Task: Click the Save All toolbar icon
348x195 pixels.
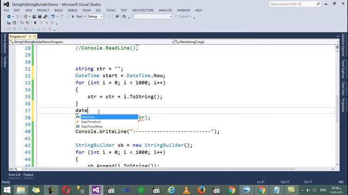Action: coord(45,17)
